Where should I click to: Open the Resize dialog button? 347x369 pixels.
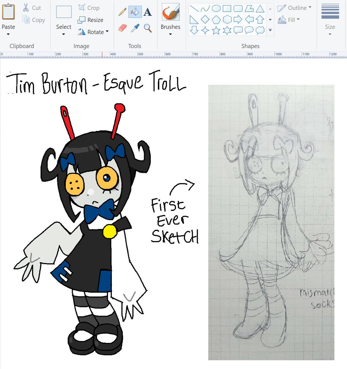(91, 20)
